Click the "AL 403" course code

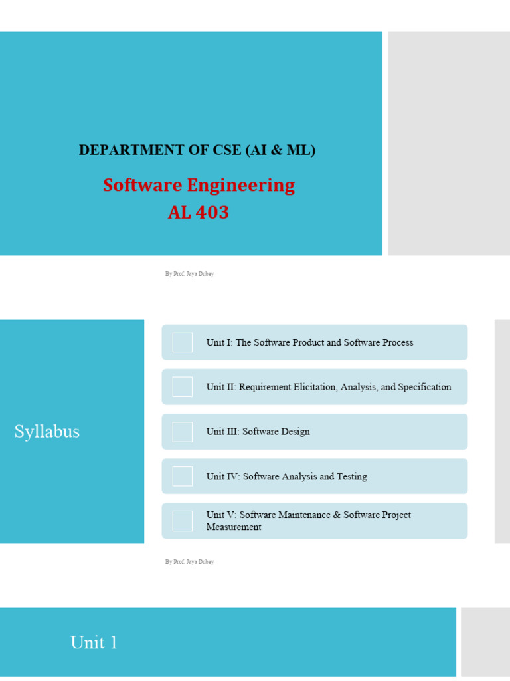[198, 212]
